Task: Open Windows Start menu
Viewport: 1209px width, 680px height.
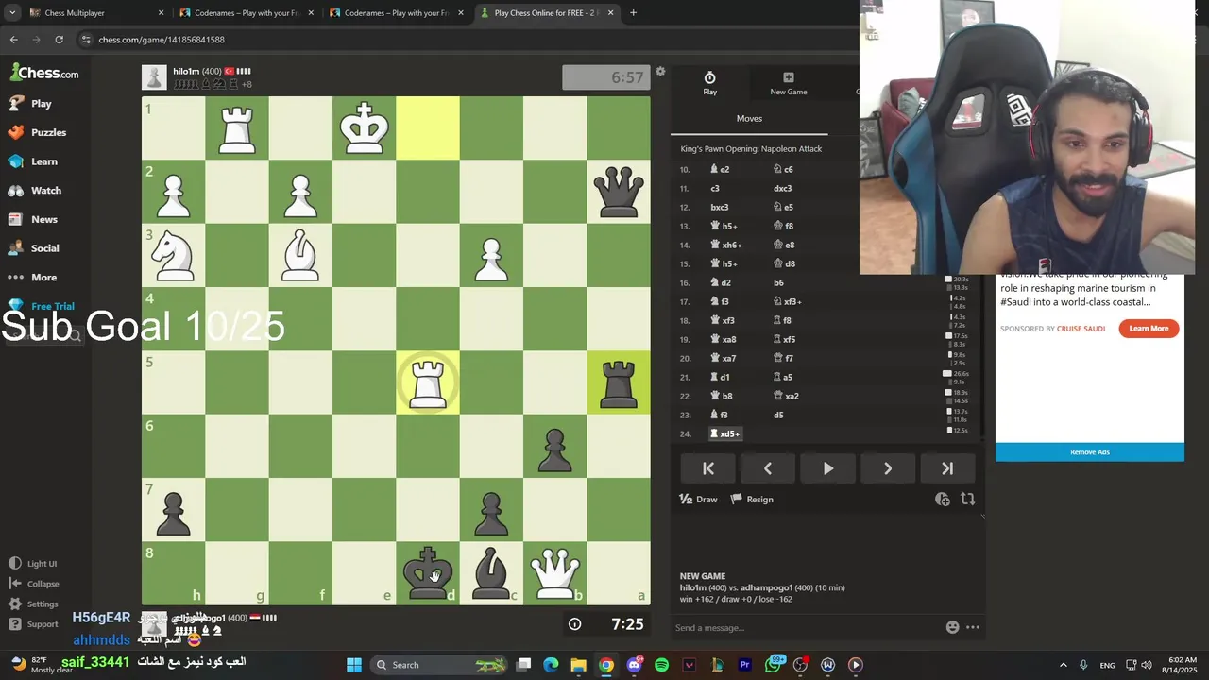Action: coord(354,665)
